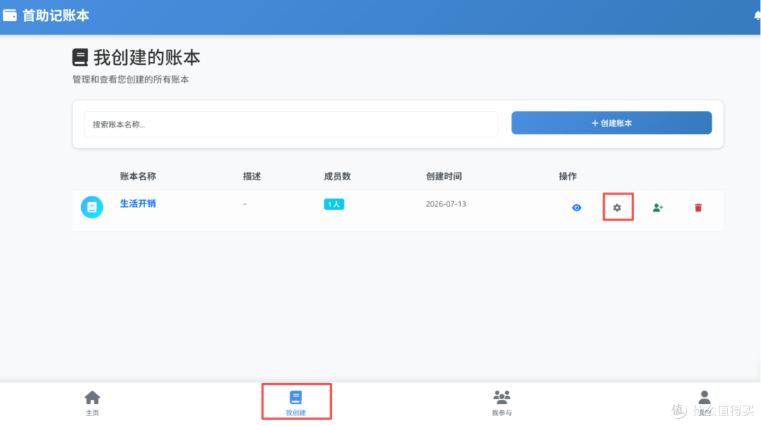Click the 成员数 column header
Screen dimensions: 761x426
coord(338,176)
